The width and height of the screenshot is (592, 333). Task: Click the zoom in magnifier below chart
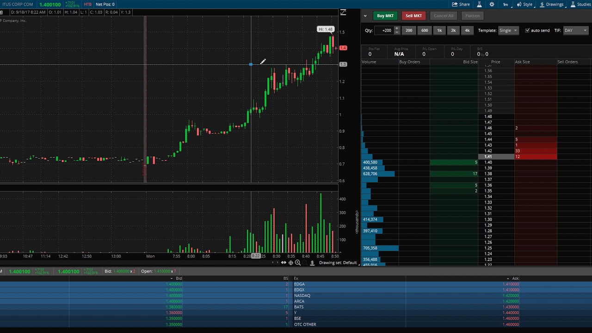tap(298, 263)
